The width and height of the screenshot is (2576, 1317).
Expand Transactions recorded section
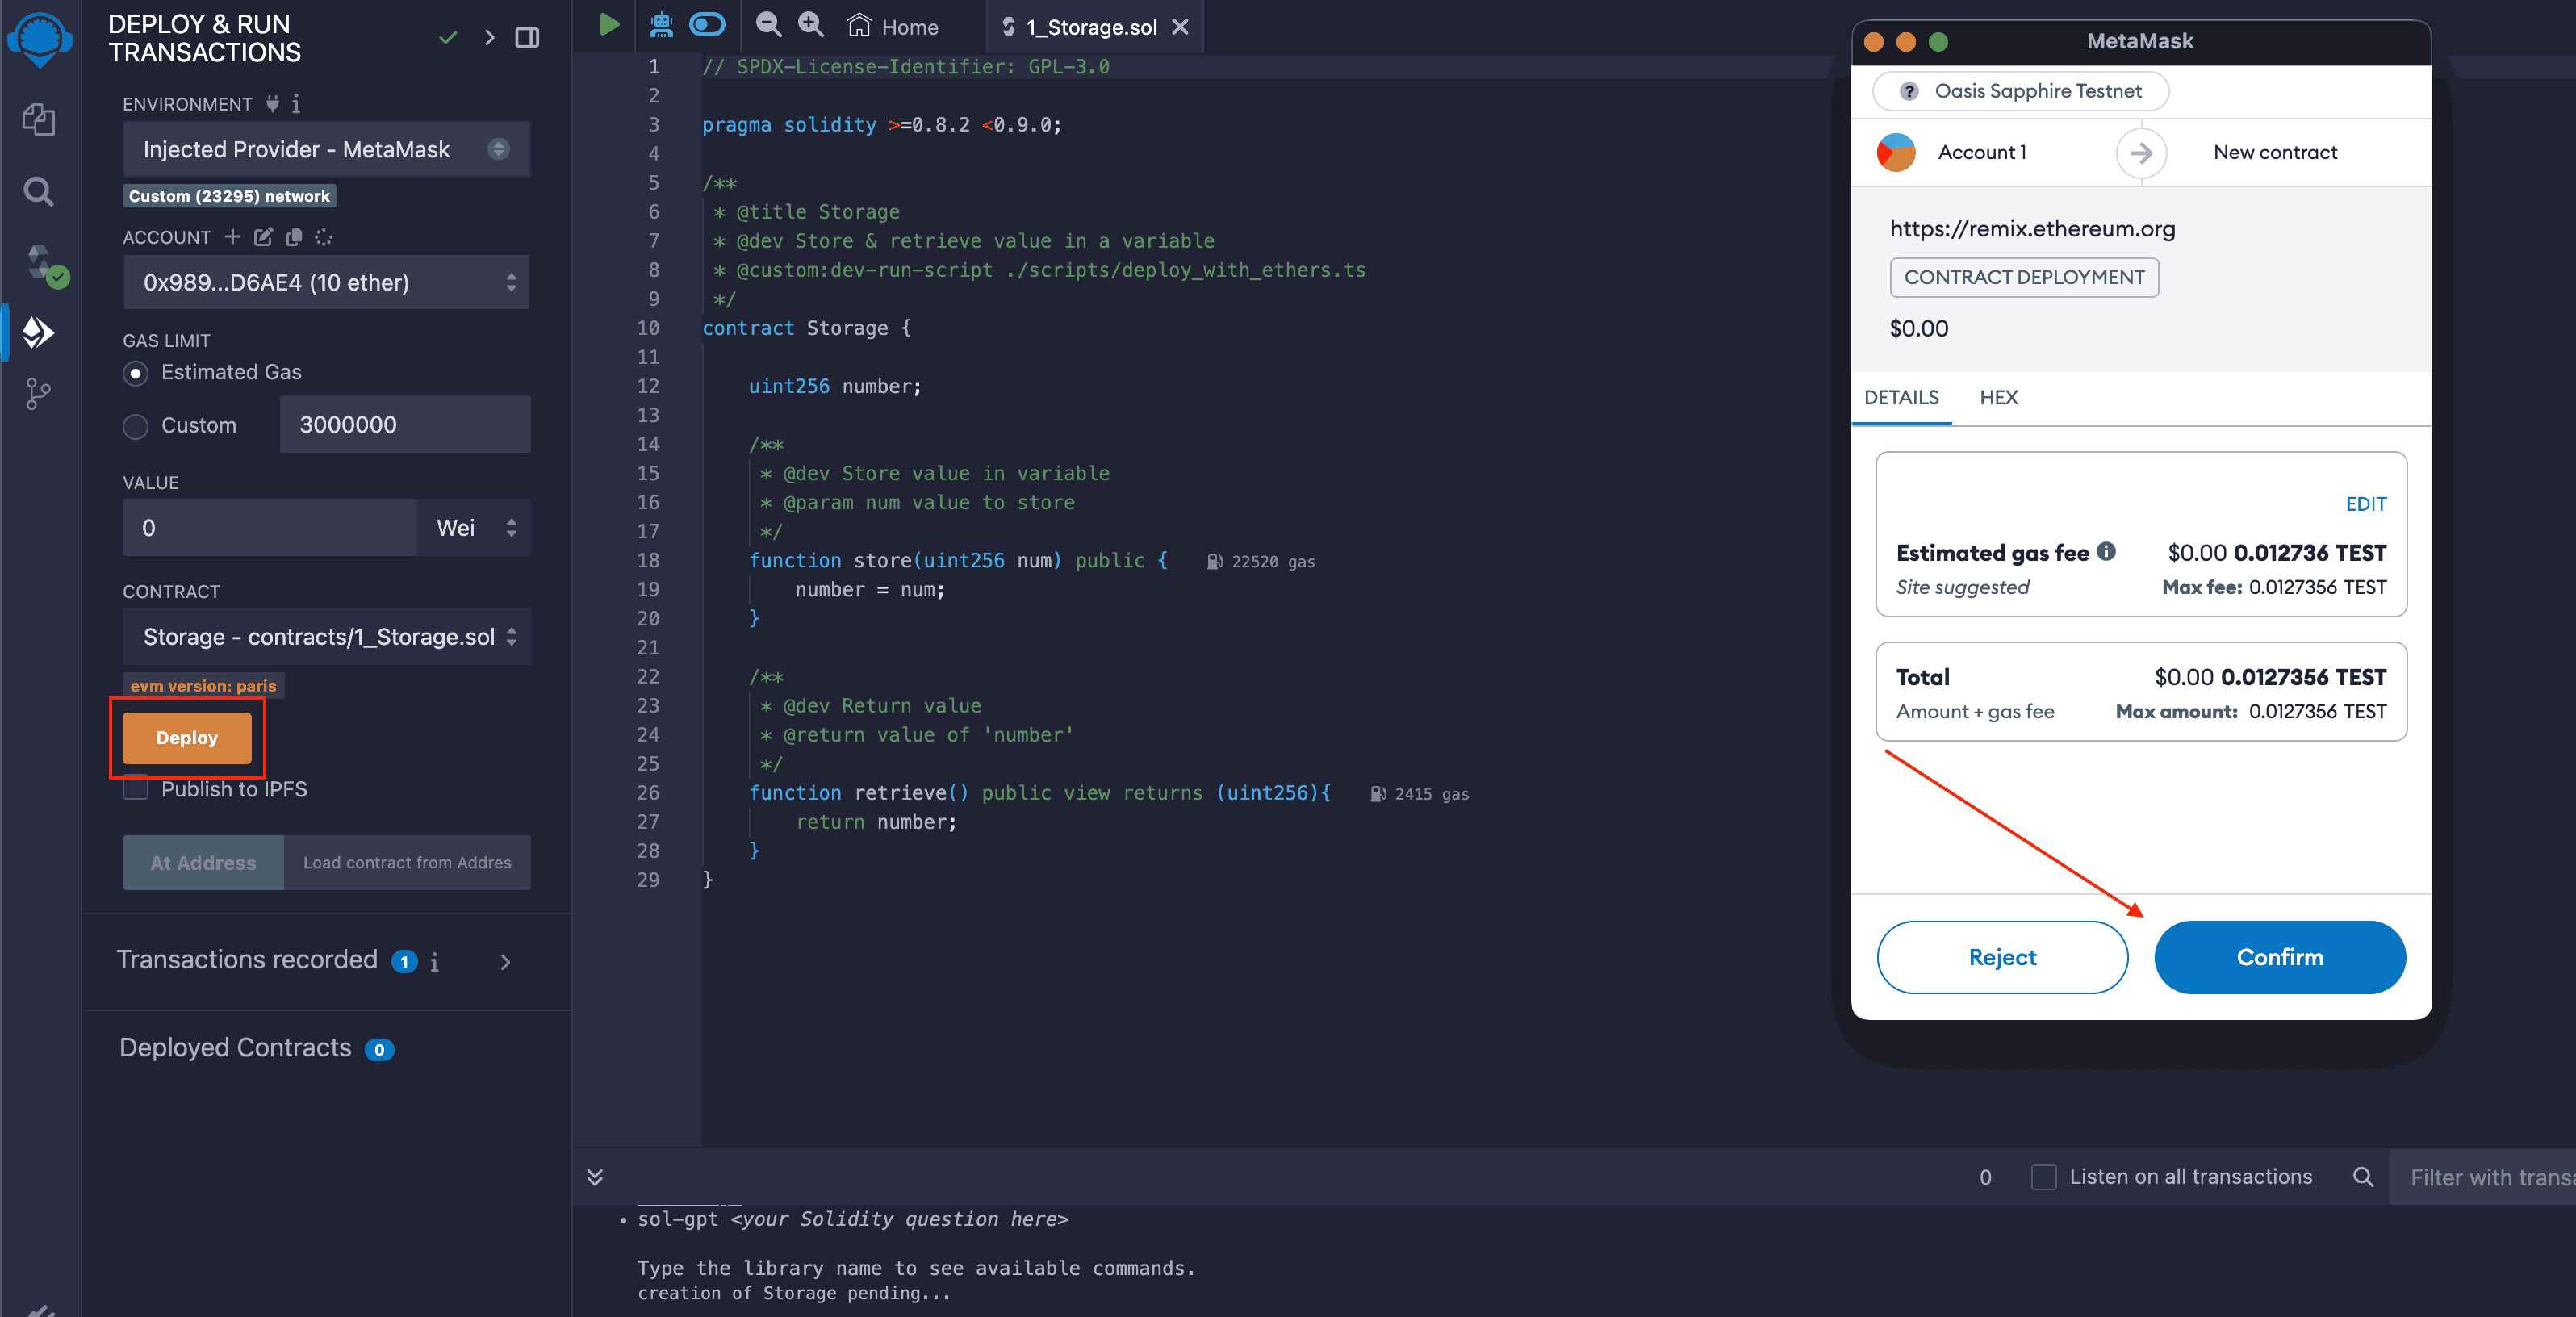(x=505, y=962)
